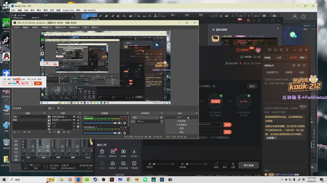Viewport: 327px width, 183px height.
Task: Click the 退出 button in OBS controls
Action: pos(181,132)
